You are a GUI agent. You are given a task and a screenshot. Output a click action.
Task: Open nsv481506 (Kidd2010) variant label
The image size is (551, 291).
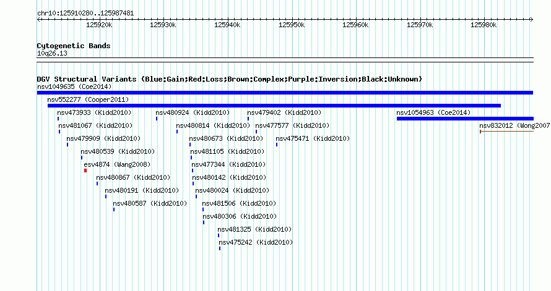pos(239,203)
